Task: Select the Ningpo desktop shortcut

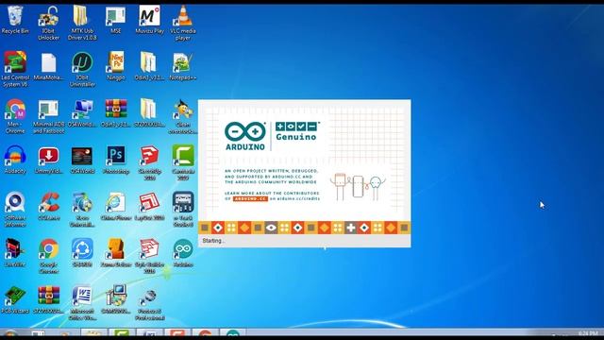Action: pos(115,66)
